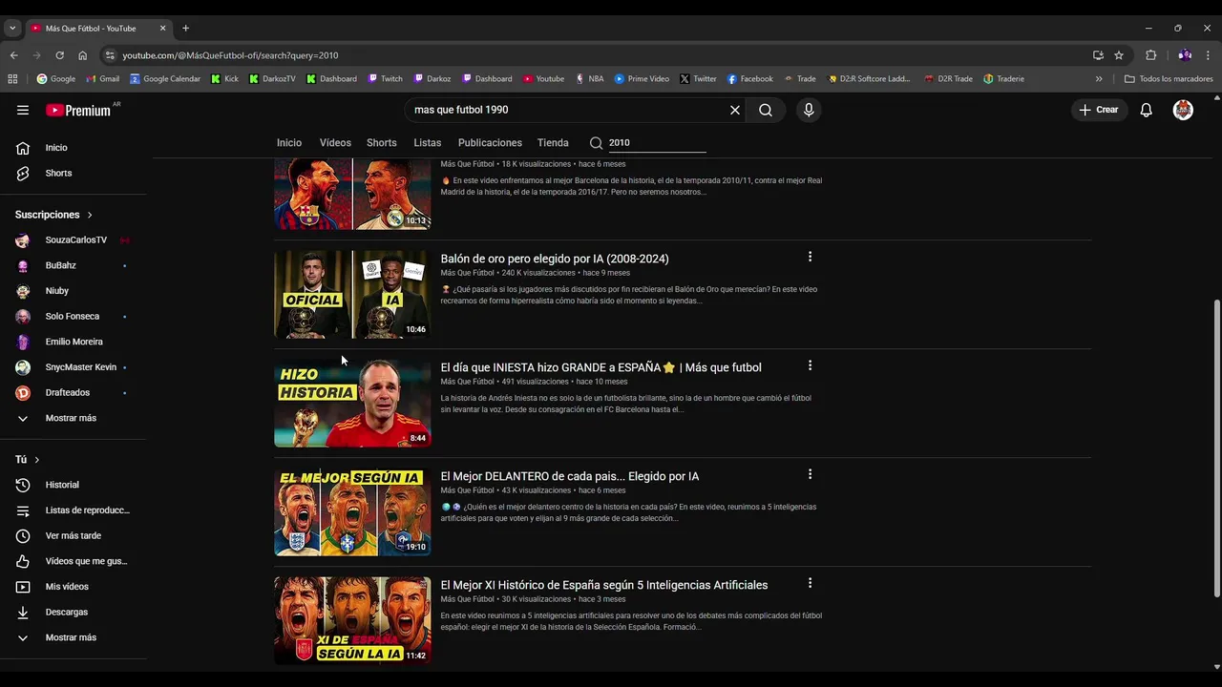This screenshot has width=1222, height=687.
Task: Expand Mostrar más under subscriptions
Action: (73, 418)
